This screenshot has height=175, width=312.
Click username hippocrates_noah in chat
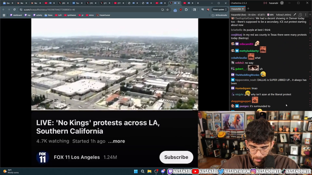(246, 80)
